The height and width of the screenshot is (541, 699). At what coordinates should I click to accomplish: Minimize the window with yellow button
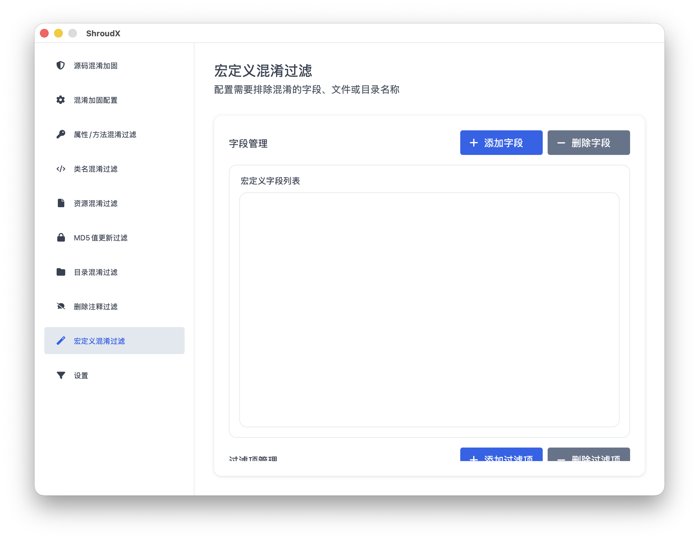[x=58, y=33]
